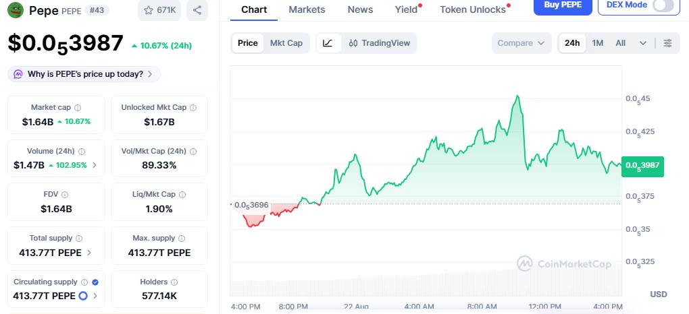Switch chart to Mkt Cap view
This screenshot has height=314, width=689.
pos(286,43)
